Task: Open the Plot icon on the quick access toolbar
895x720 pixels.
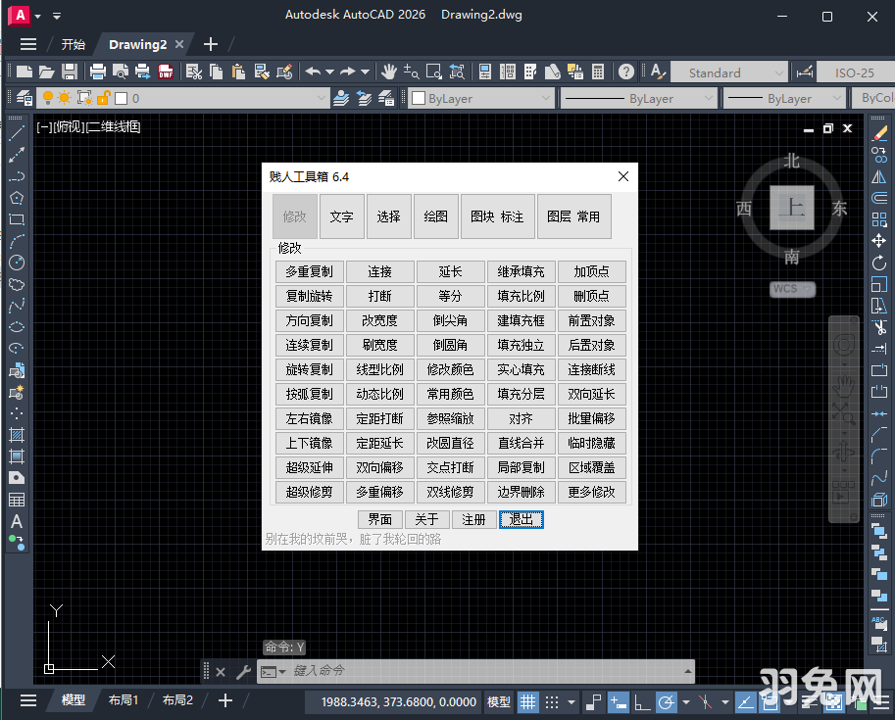Action: coord(96,71)
